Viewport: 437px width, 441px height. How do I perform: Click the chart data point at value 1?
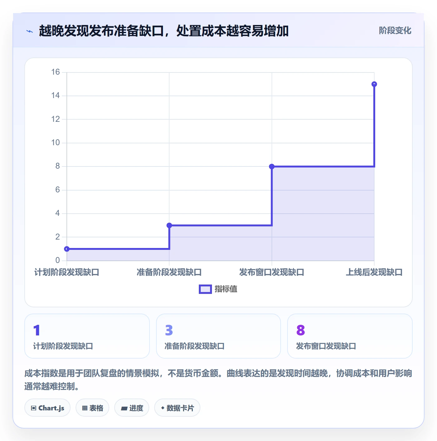click(67, 249)
